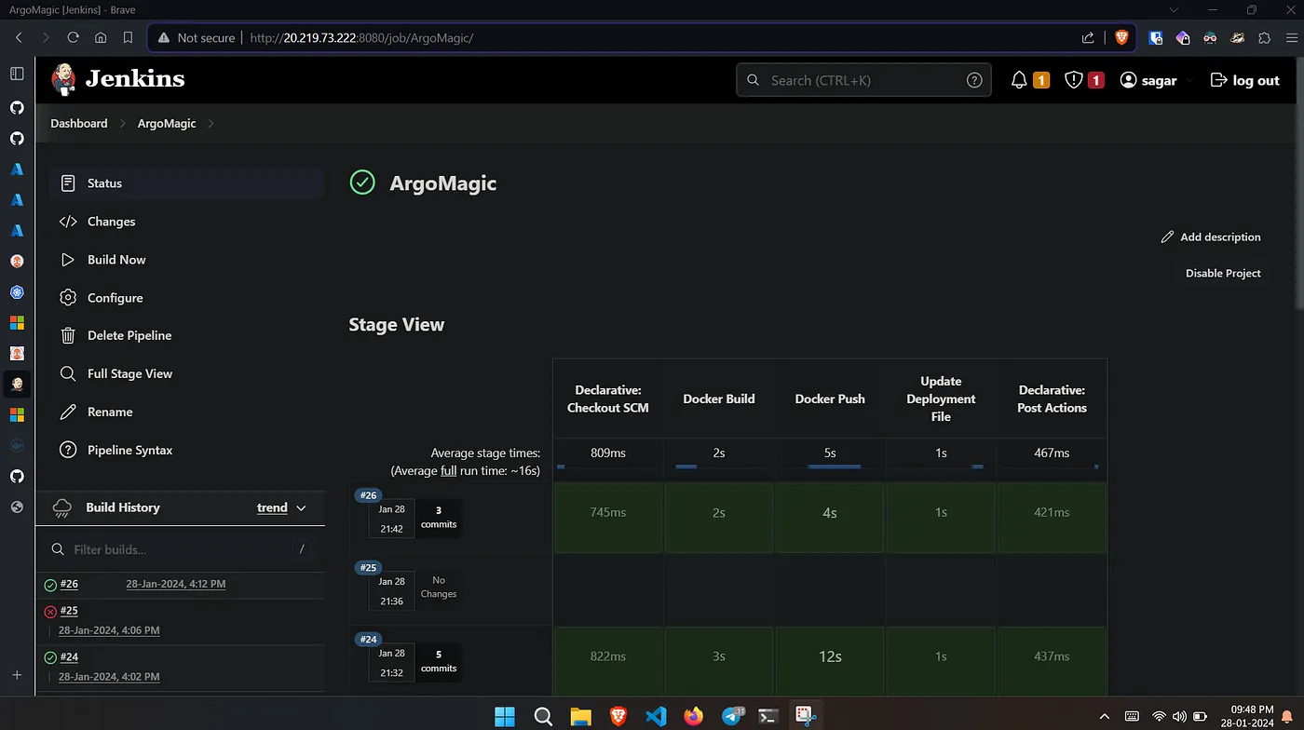Viewport: 1304px width, 730px height.
Task: Open the Windows Start menu
Action: 505,716
